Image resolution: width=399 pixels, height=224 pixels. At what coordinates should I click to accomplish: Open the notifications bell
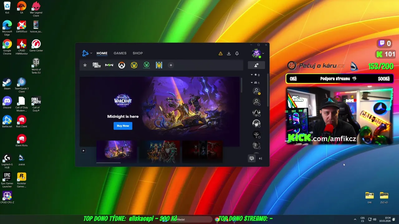(237, 54)
